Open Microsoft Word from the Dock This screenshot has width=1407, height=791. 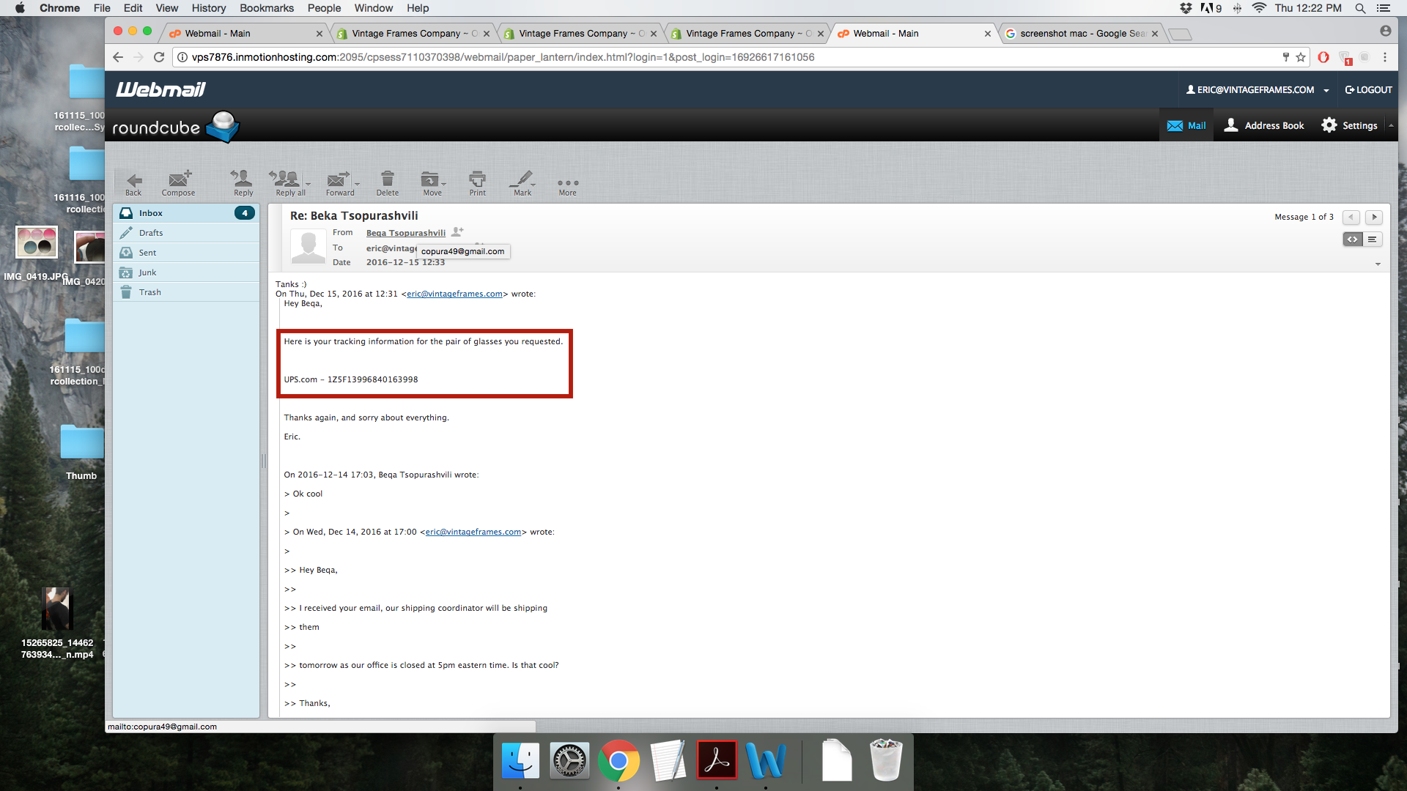(766, 761)
